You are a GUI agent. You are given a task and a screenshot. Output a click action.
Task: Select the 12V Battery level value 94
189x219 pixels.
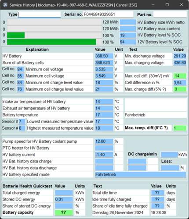click(x=128, y=42)
